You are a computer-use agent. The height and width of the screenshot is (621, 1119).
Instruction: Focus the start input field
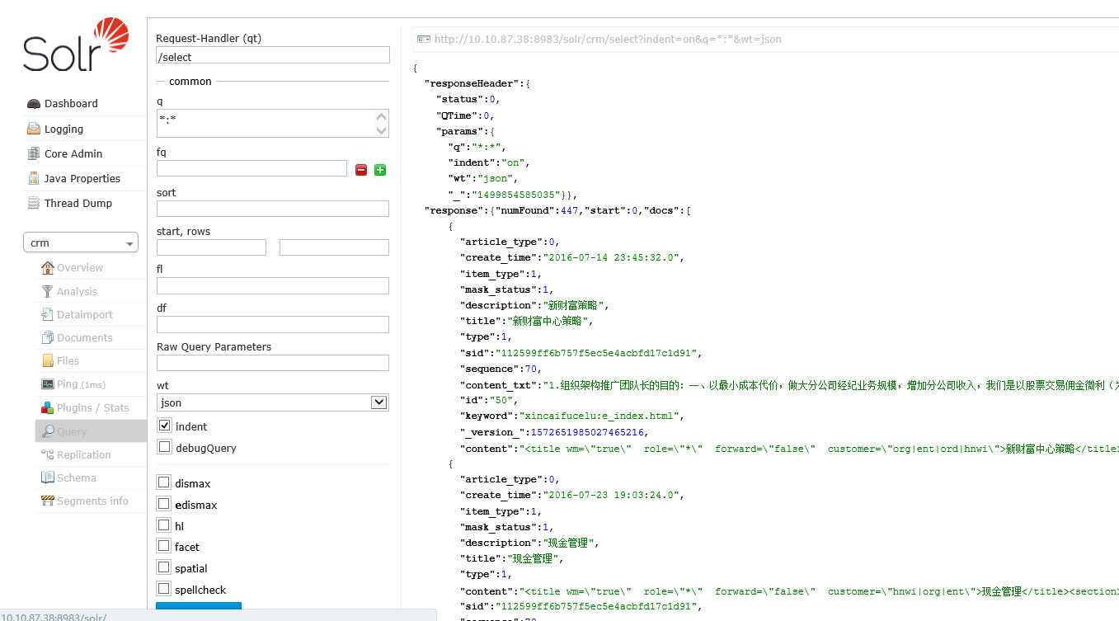click(211, 247)
